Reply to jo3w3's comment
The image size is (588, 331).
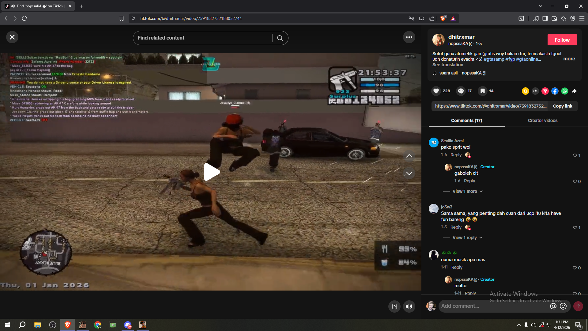click(456, 227)
